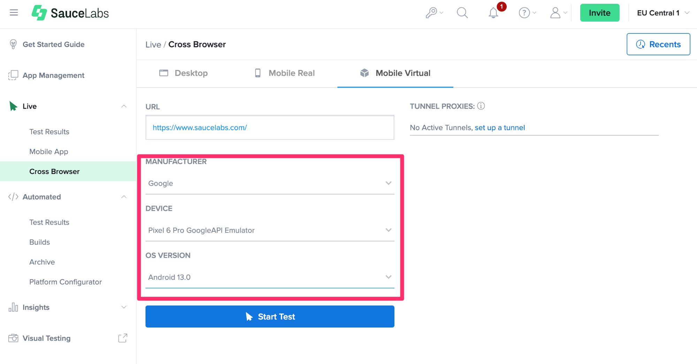Click the Insights bar chart icon
The image size is (697, 364).
pos(13,307)
